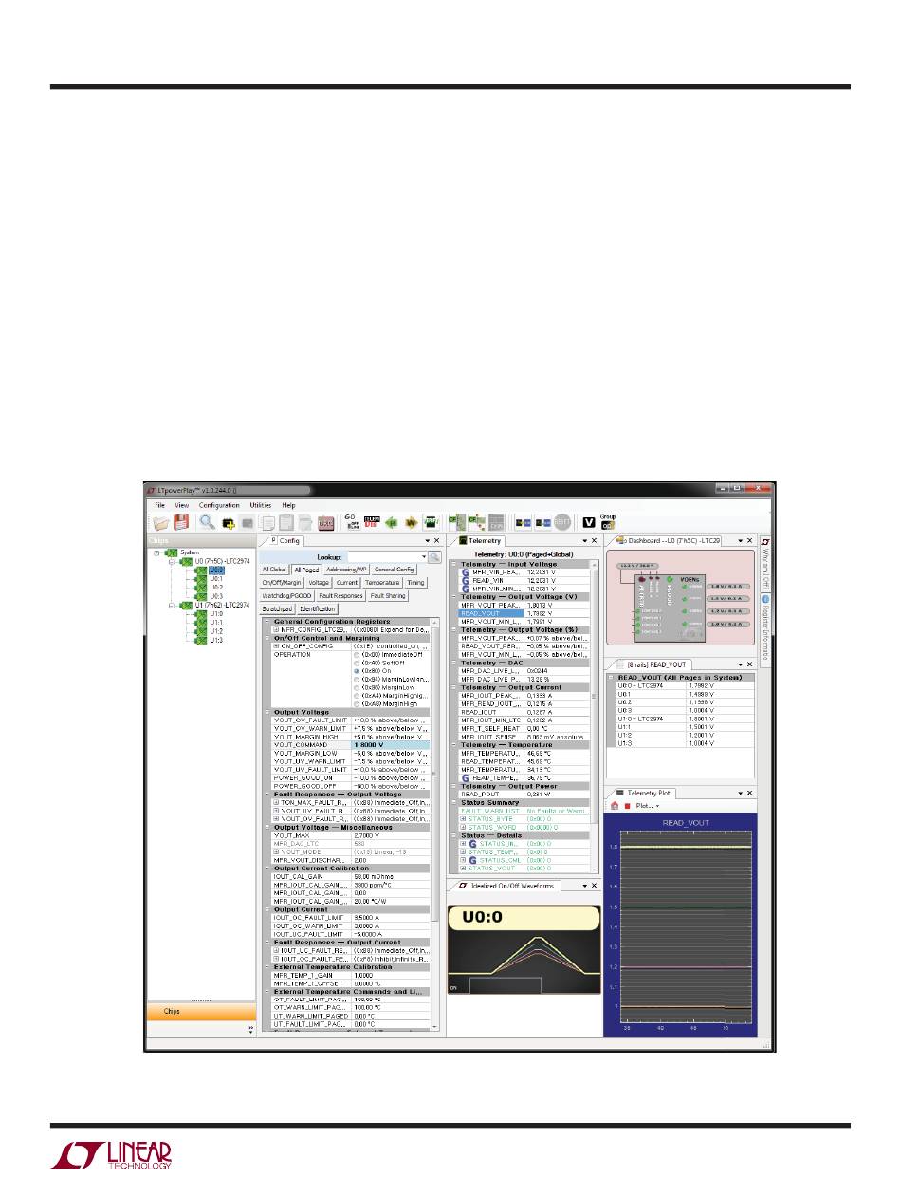The width and height of the screenshot is (901, 1178).
Task: Collapse the U0 (7h5C) LTC2974 tree node
Action: 172,561
